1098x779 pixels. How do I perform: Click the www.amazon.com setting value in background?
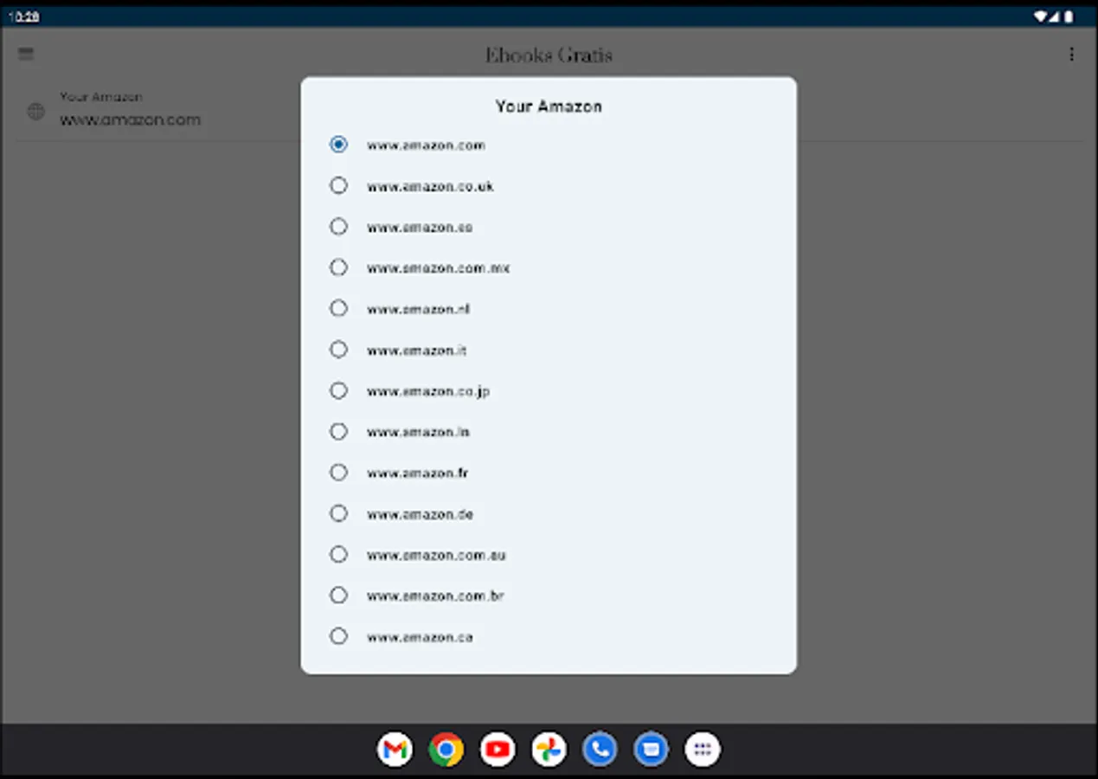pos(130,120)
